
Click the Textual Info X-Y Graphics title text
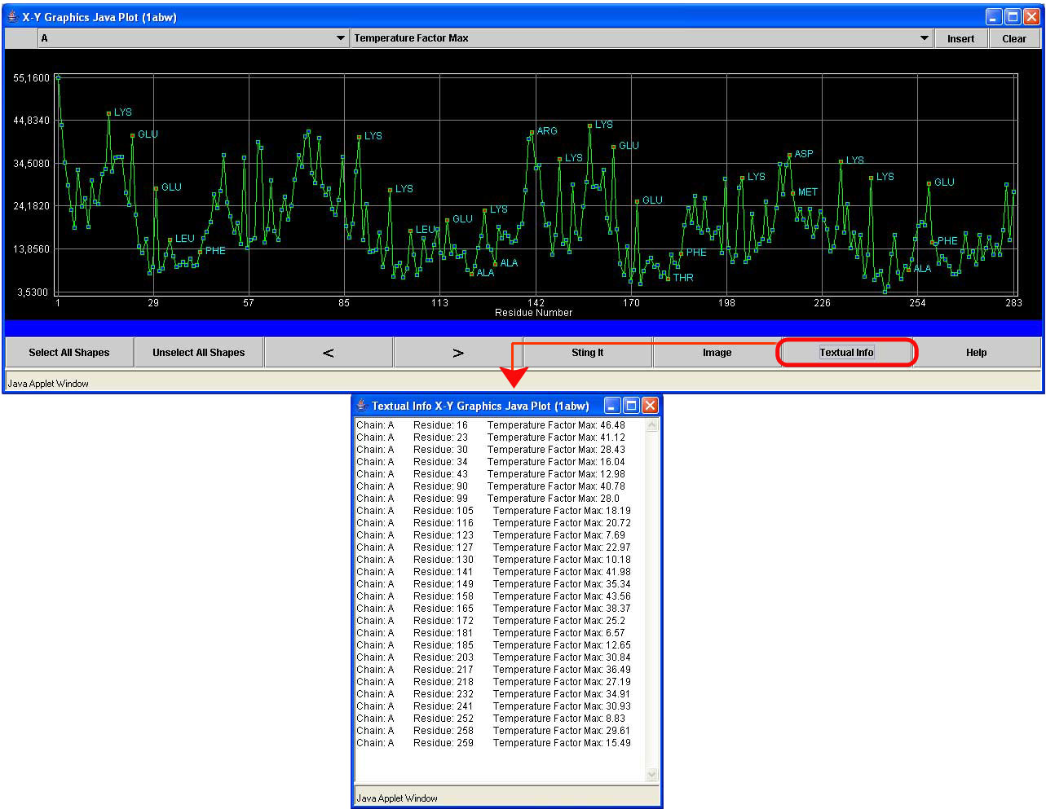pos(480,406)
